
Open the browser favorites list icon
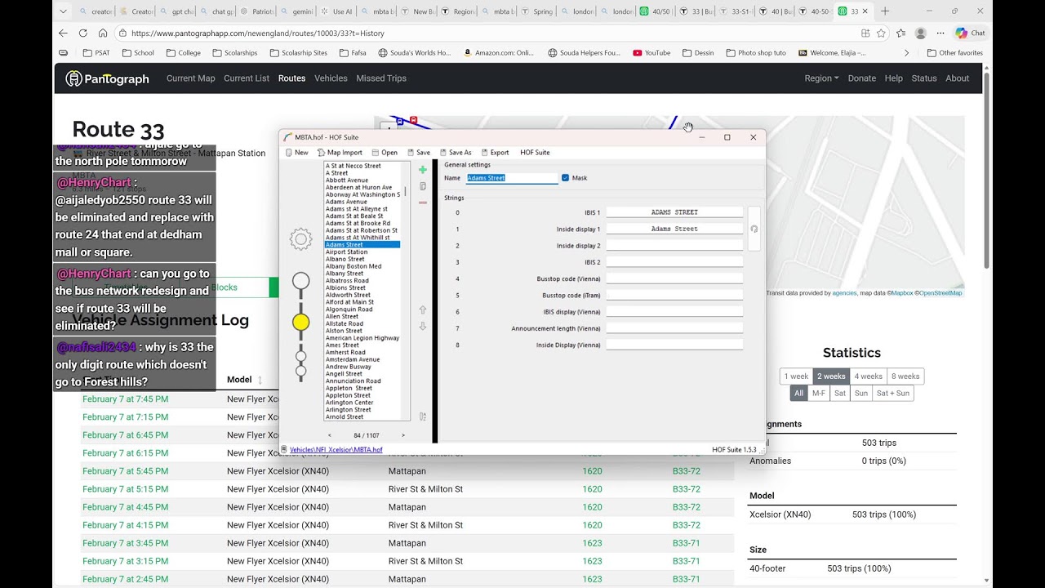click(x=900, y=33)
